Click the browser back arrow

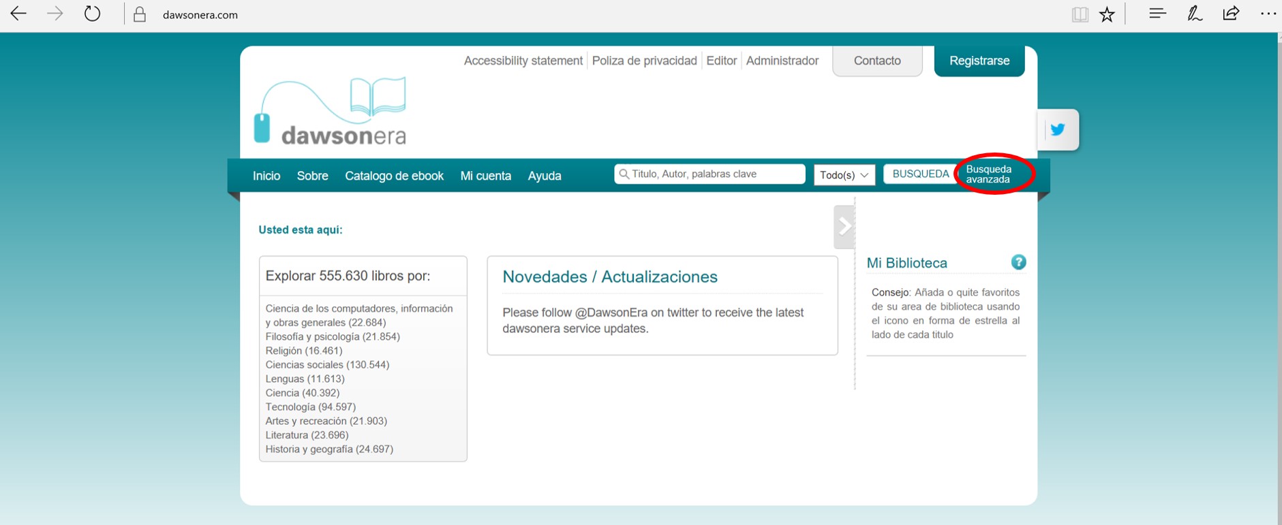19,14
